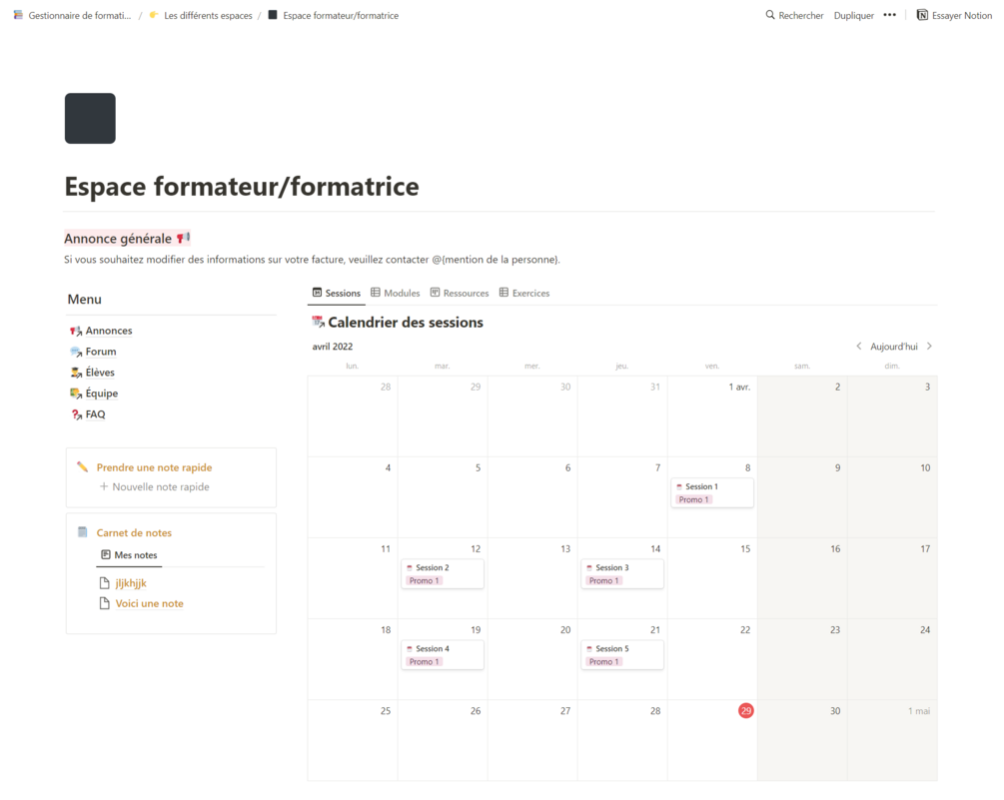Open the Voici une note page
1004x800 pixels.
click(149, 604)
